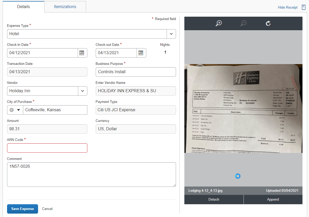Viewport: 309px width, 217px height.
Task: Detach the attached receipt
Action: click(214, 200)
